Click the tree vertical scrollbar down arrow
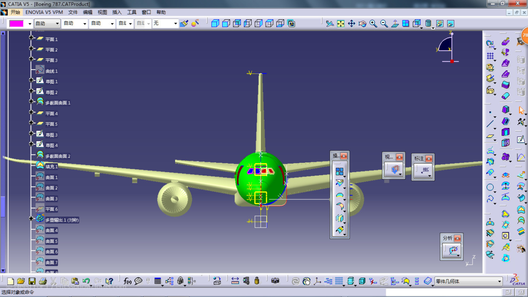The width and height of the screenshot is (528, 297). (3, 270)
